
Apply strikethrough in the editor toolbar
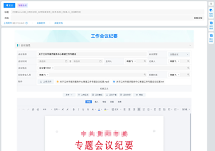tap(88, 109)
